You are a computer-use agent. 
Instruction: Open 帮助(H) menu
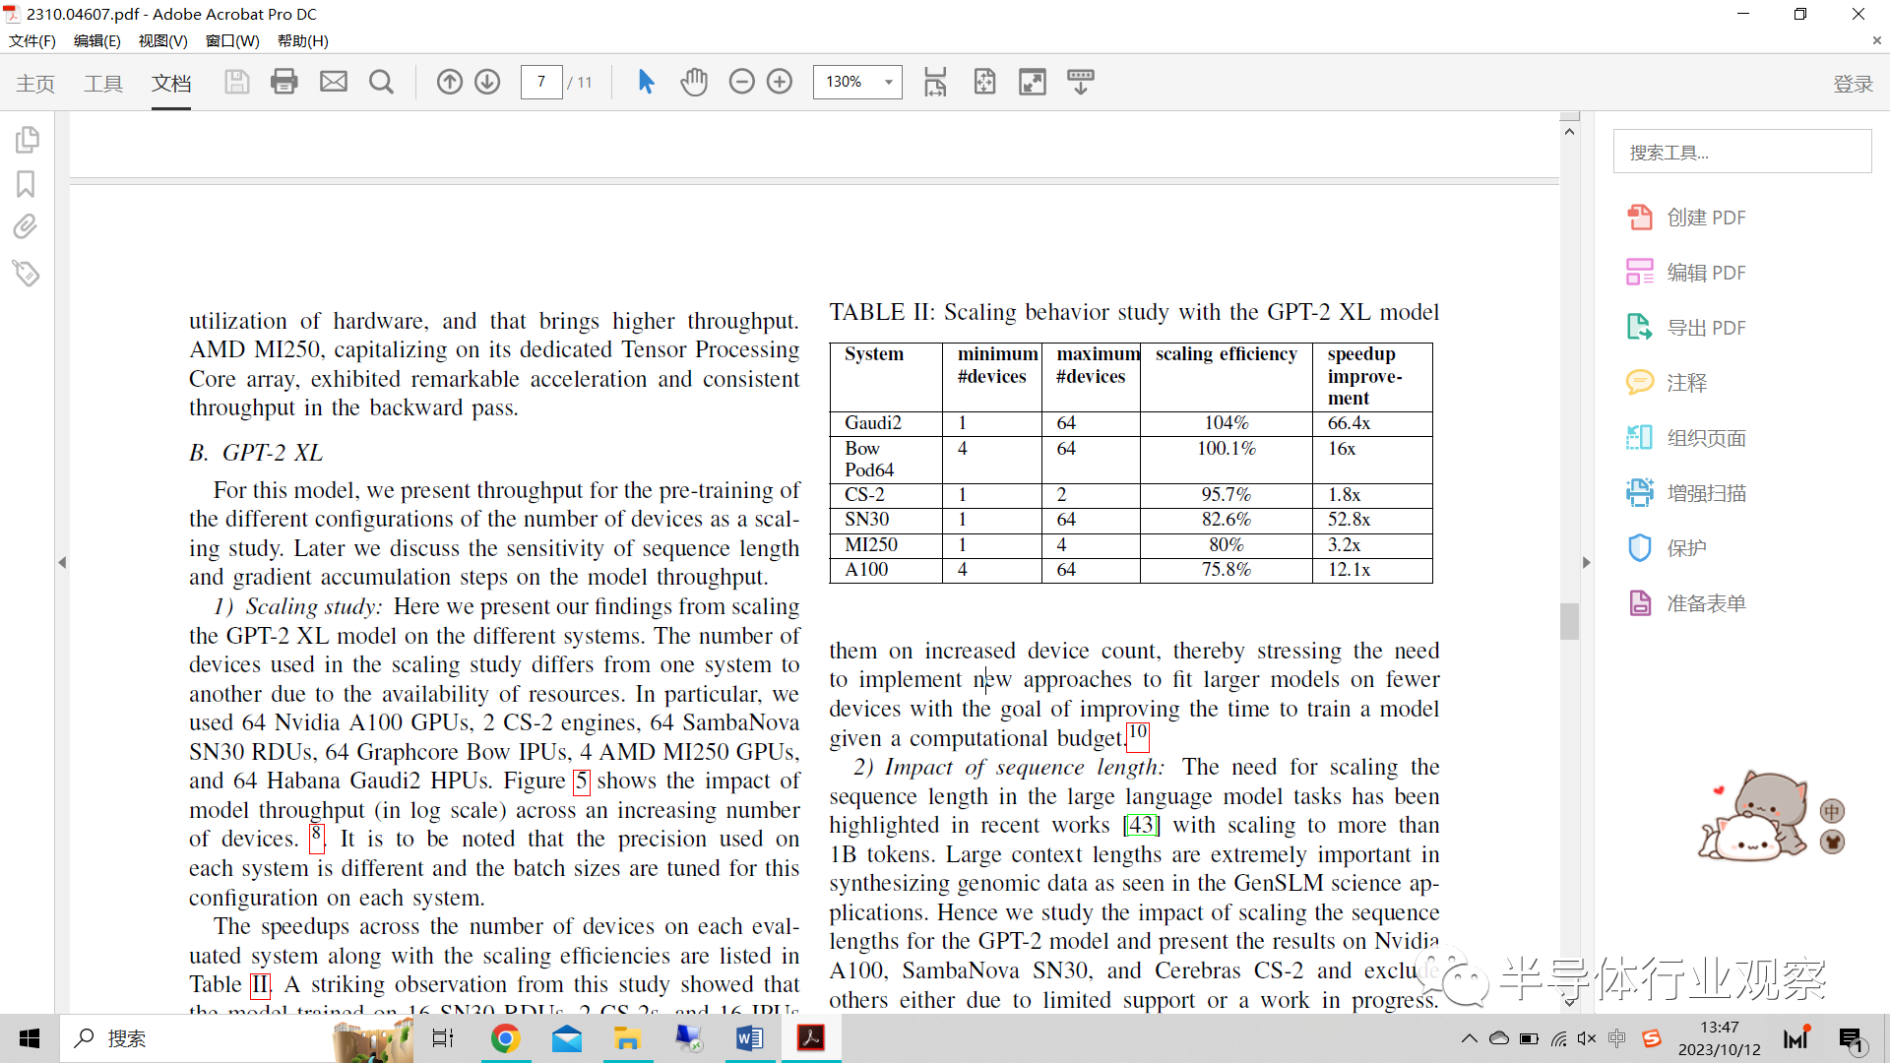tap(303, 41)
